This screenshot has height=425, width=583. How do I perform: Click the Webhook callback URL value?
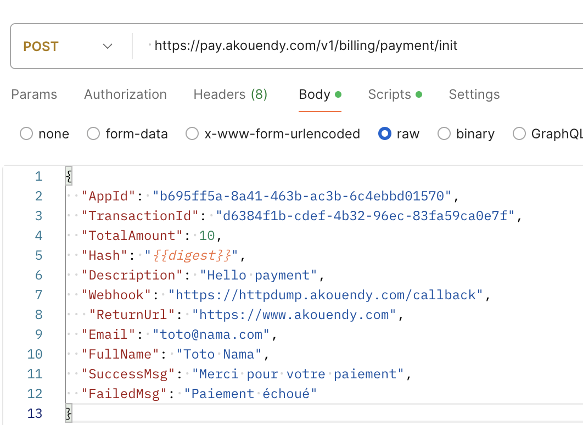pyautogui.click(x=326, y=295)
